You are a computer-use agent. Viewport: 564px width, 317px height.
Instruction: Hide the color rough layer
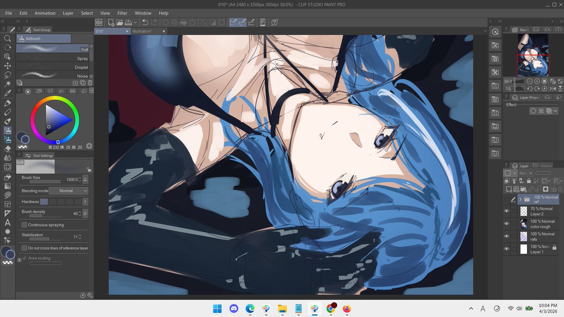(506, 224)
